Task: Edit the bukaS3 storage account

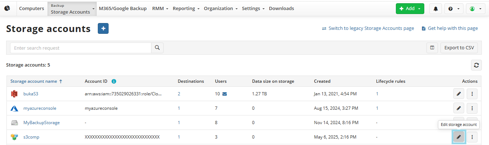Action: click(x=458, y=94)
